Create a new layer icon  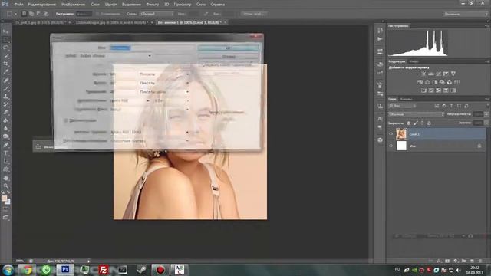point(472,261)
